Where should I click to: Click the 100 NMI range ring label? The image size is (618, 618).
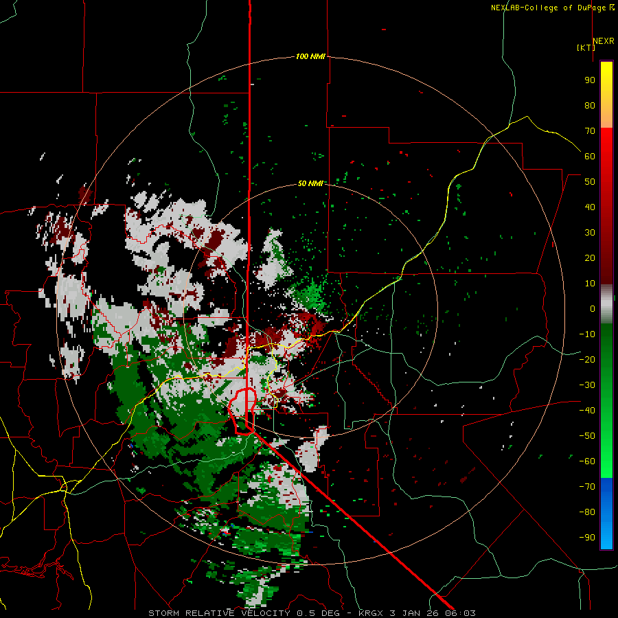coord(310,56)
